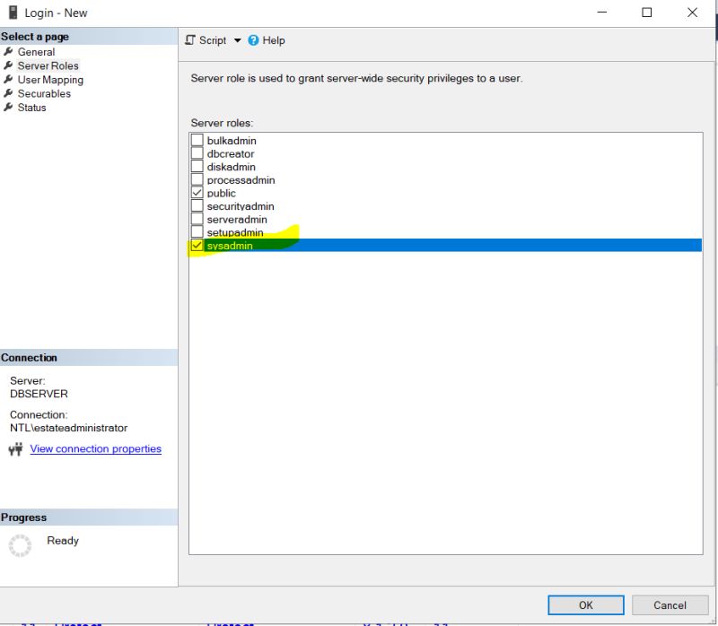Click the vertical scrollbar on the right
The width and height of the screenshot is (718, 626).
click(x=713, y=314)
